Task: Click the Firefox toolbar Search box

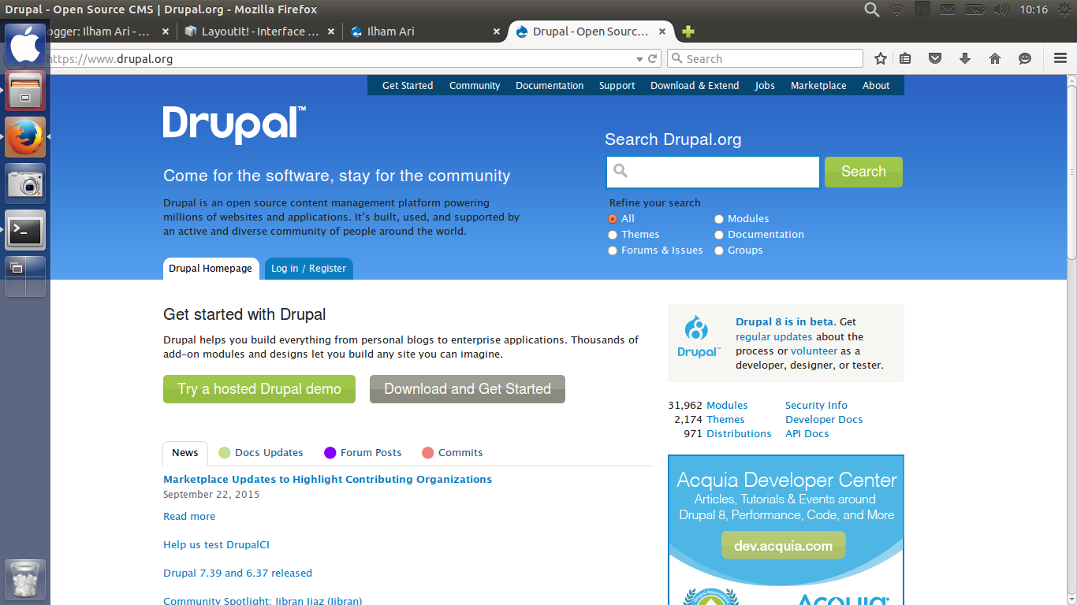Action: [765, 58]
